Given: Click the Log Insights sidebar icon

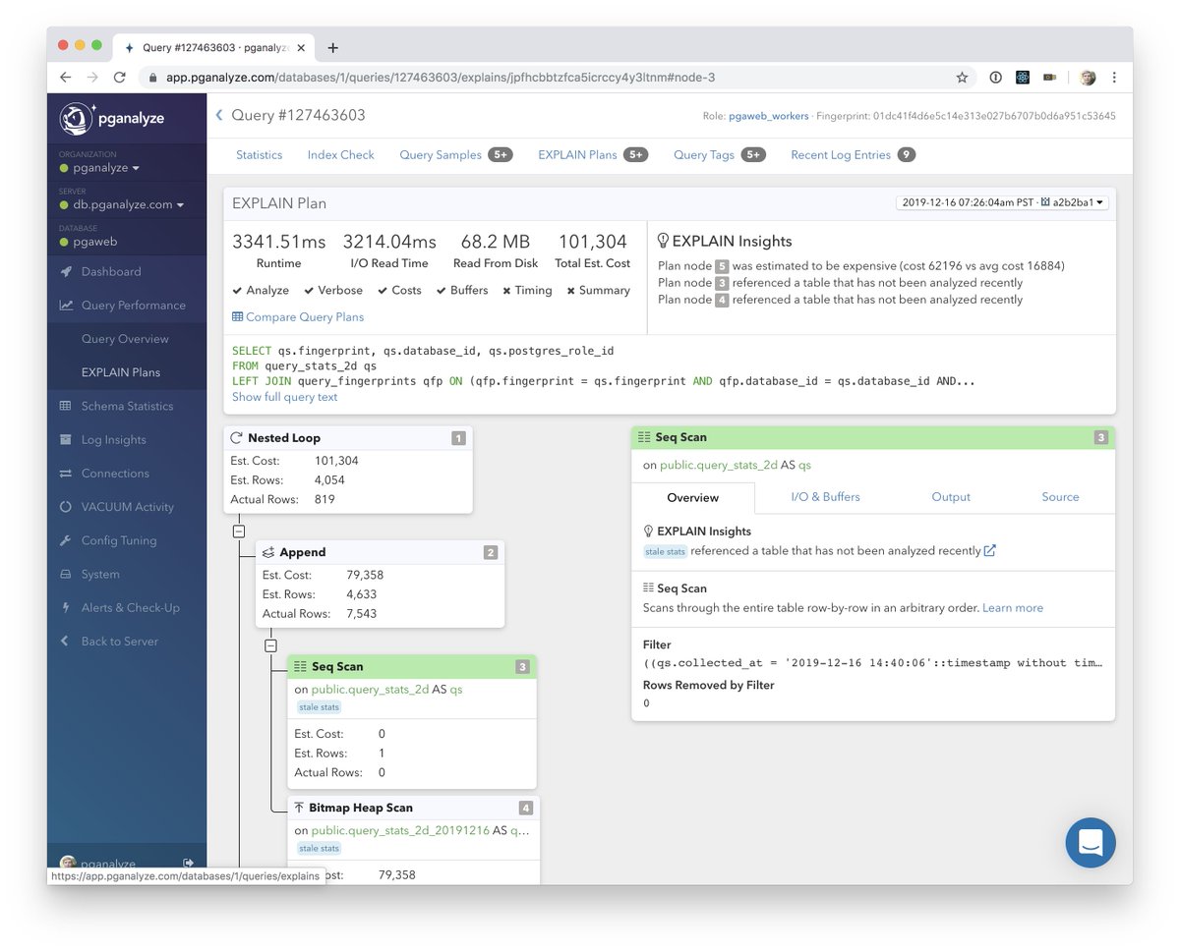Looking at the screenshot, I should pyautogui.click(x=66, y=440).
